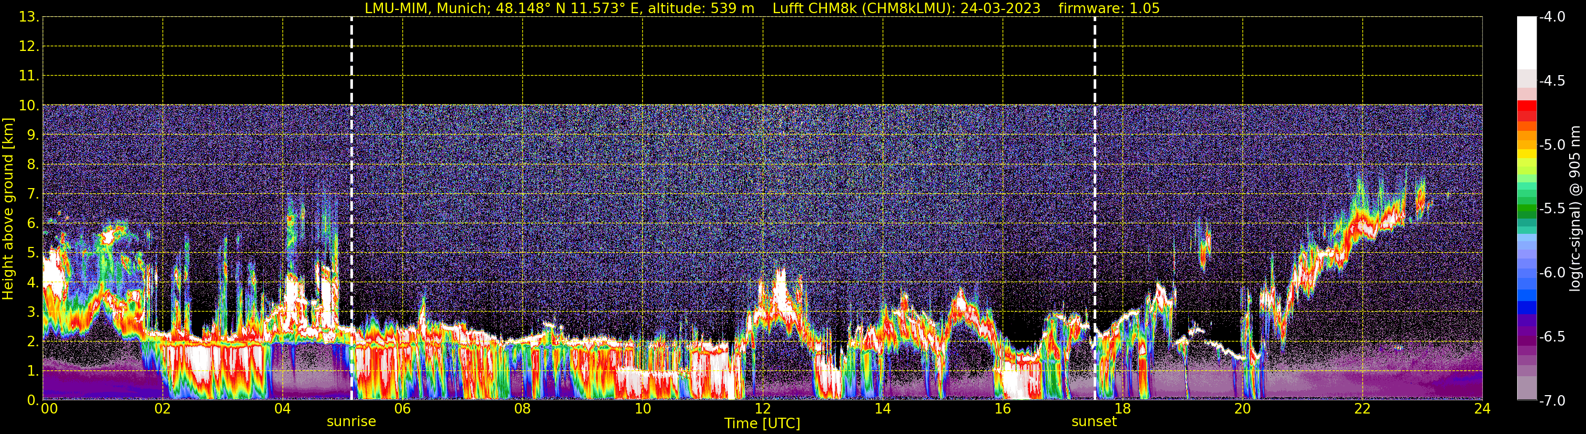Image resolution: width=1586 pixels, height=434 pixels.
Task: Click the -7.0 label on the colorbar
Action: 1552,401
